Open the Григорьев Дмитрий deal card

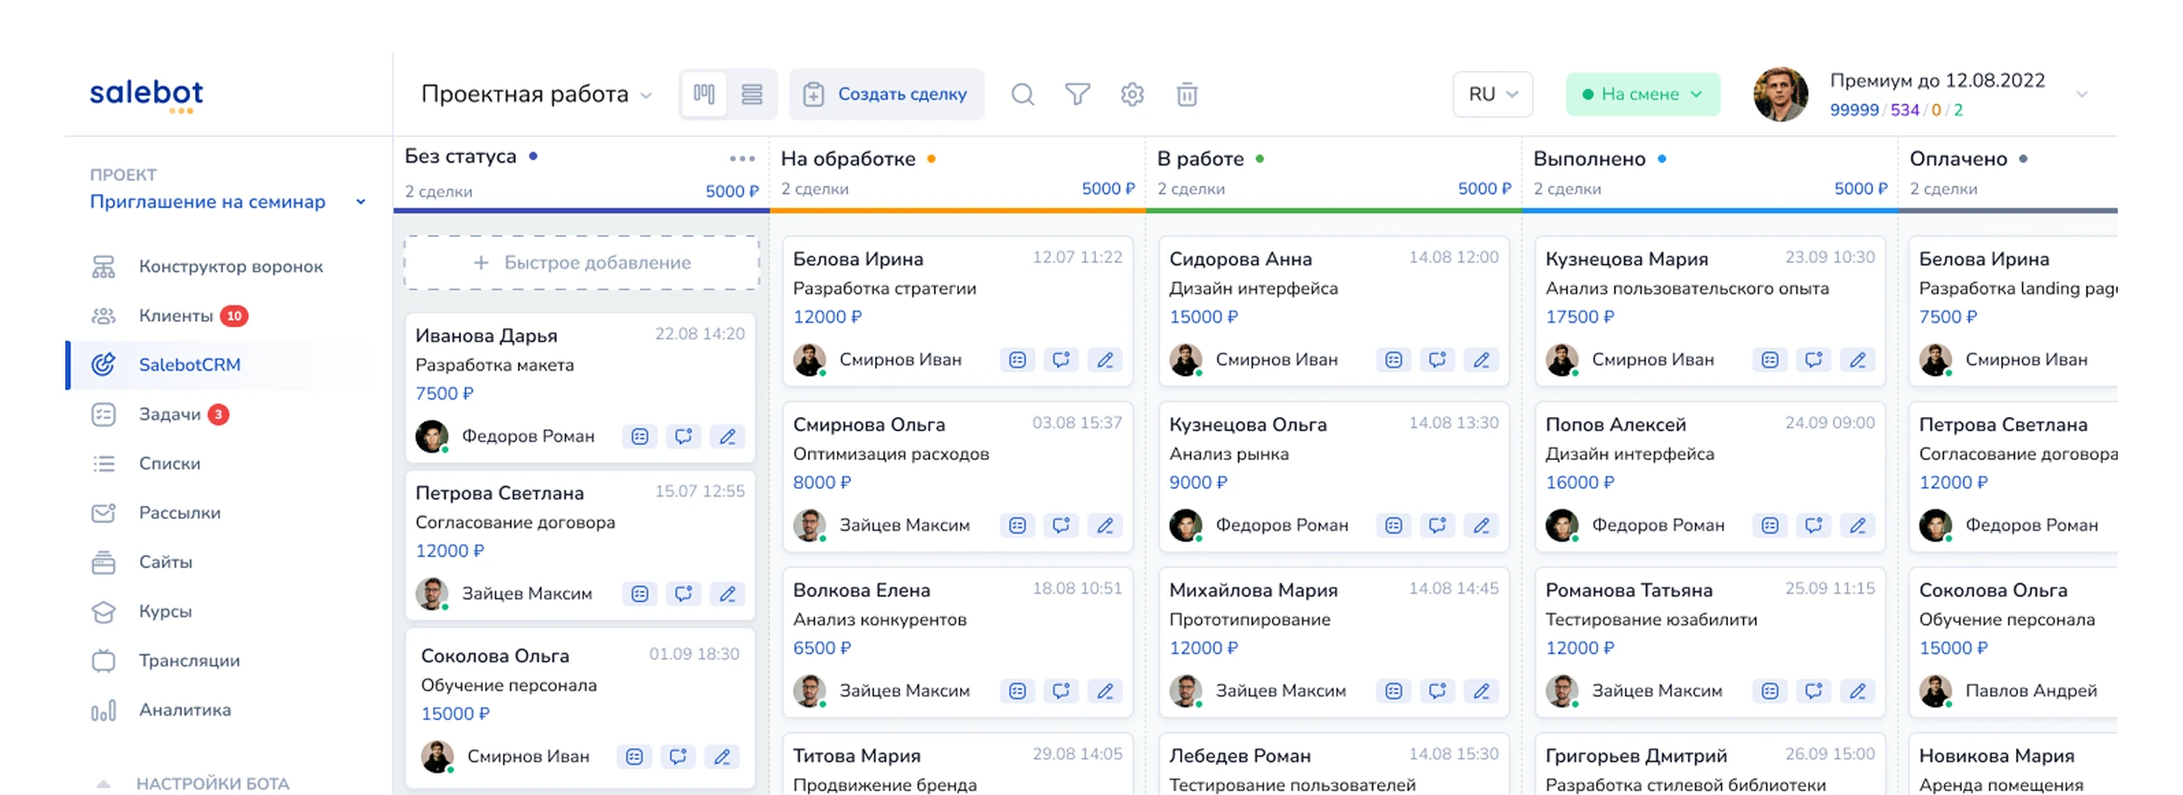pyautogui.click(x=1710, y=765)
